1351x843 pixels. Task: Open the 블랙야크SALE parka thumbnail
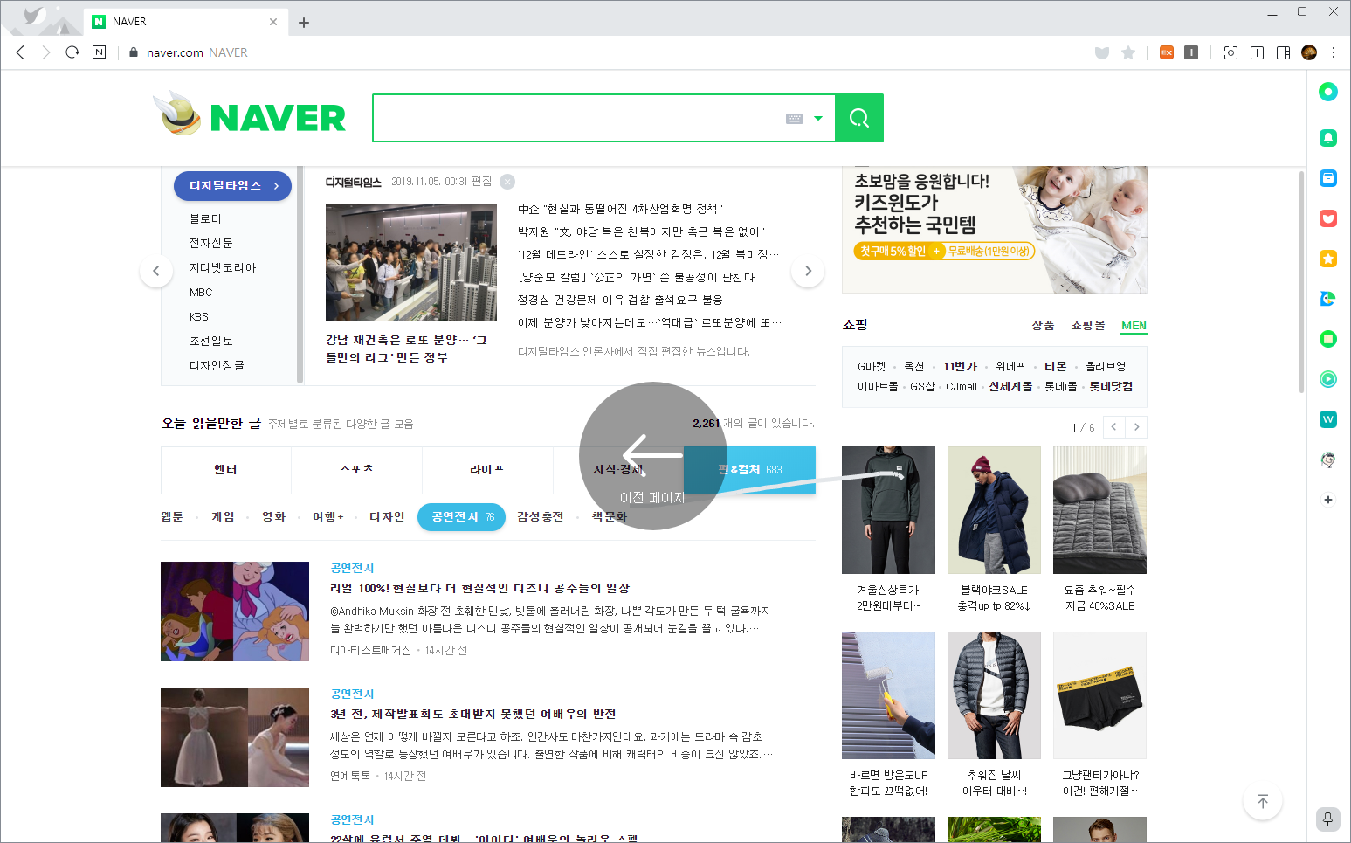click(994, 510)
